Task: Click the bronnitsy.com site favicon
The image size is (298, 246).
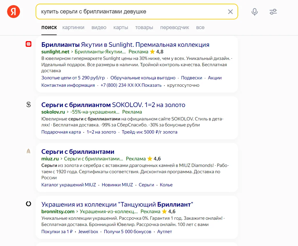Action: coord(28,204)
